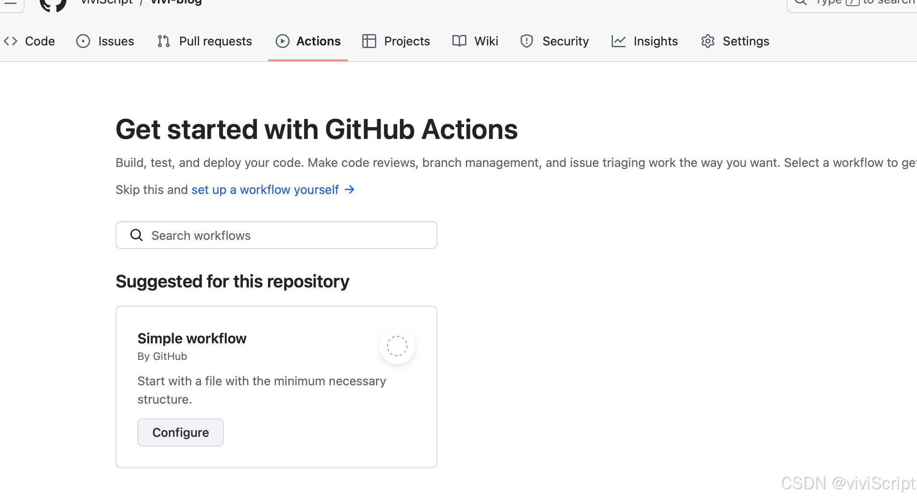
Task: Click the Insights chart icon
Action: point(619,41)
